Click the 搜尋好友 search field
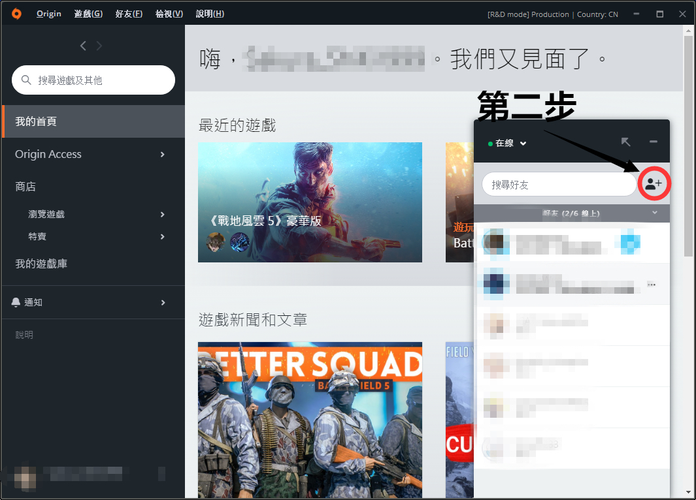The height and width of the screenshot is (500, 696). pyautogui.click(x=559, y=184)
